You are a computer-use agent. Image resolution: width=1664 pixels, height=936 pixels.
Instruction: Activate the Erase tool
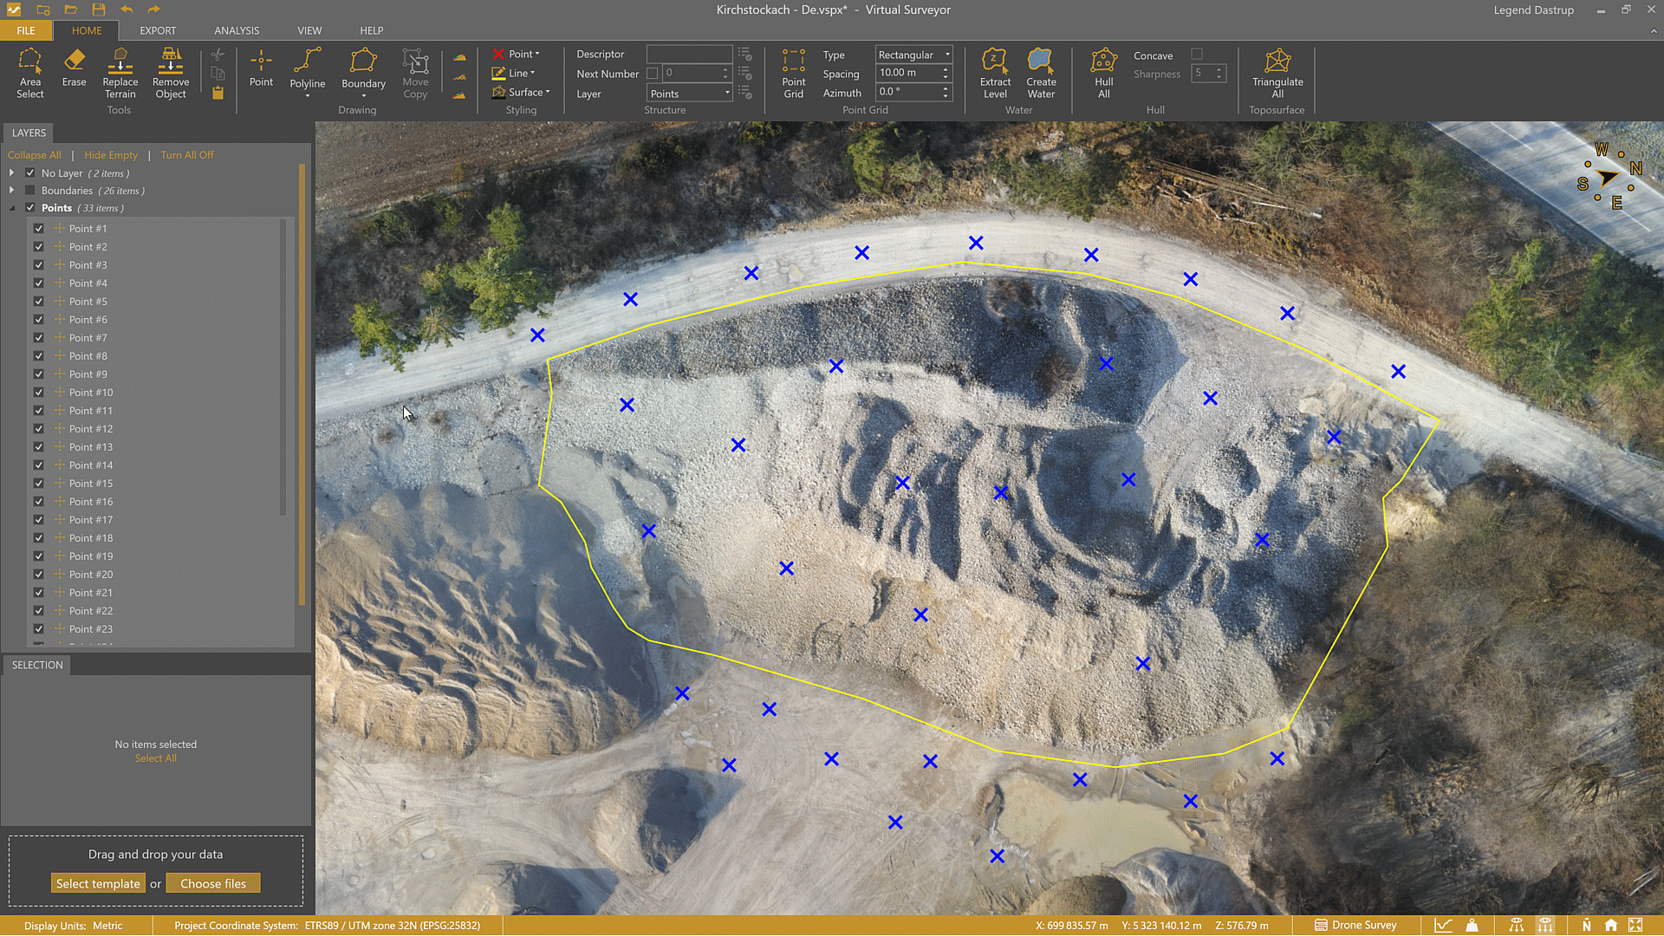tap(74, 68)
